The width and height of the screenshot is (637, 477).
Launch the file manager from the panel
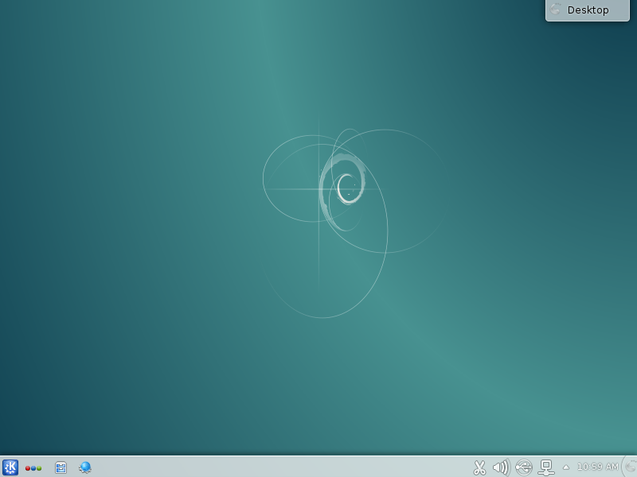[61, 467]
